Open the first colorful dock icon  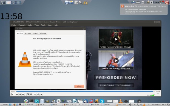click(x=26, y=101)
